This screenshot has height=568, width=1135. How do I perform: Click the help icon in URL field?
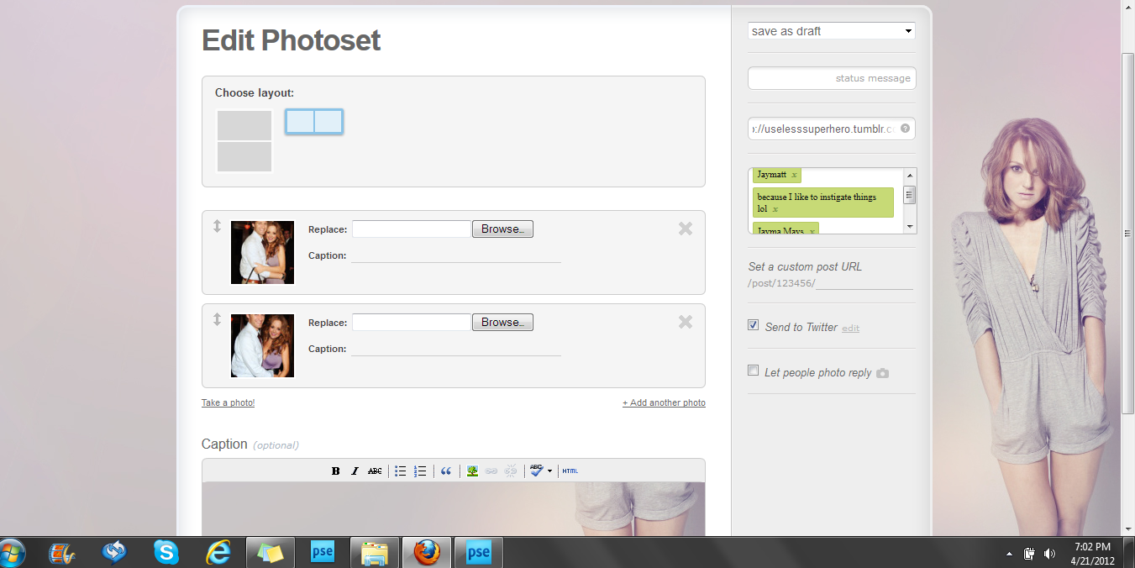(x=905, y=129)
